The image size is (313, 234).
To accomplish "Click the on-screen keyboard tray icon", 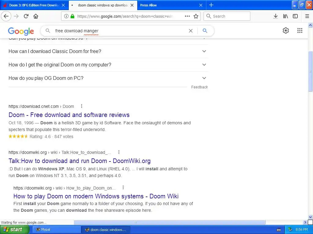I will coord(279,230).
